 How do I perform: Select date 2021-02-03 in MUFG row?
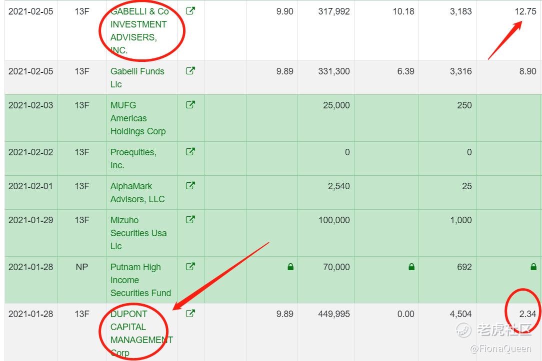click(31, 105)
